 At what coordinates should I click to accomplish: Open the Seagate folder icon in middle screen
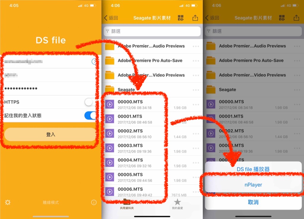pyautogui.click(x=110, y=89)
